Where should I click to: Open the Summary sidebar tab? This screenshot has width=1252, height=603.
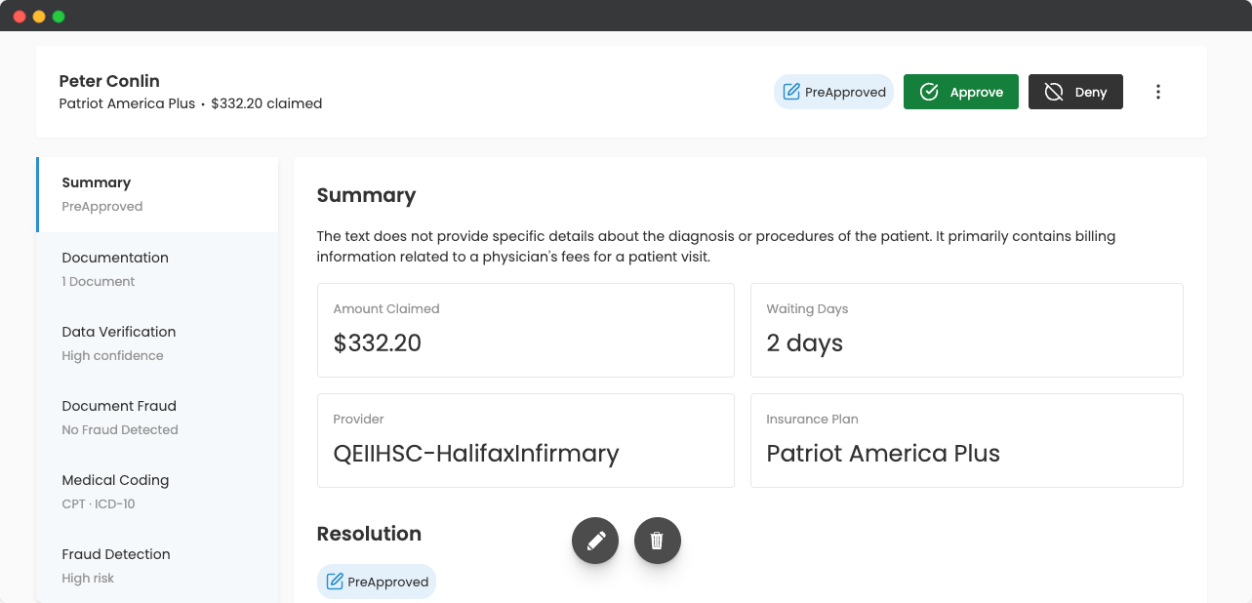(x=157, y=194)
